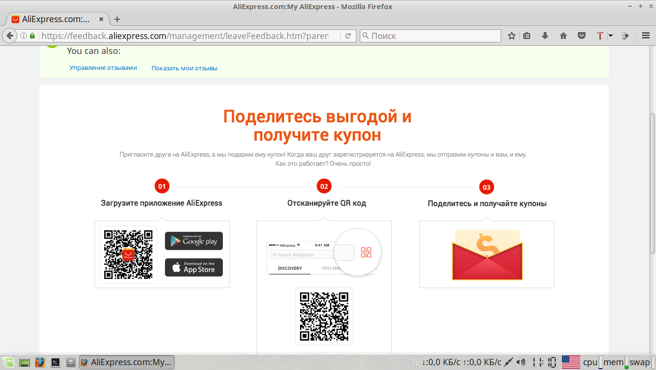Click text Отсканируйте QR код
Viewport: 656px width, 370px height.
(327, 203)
